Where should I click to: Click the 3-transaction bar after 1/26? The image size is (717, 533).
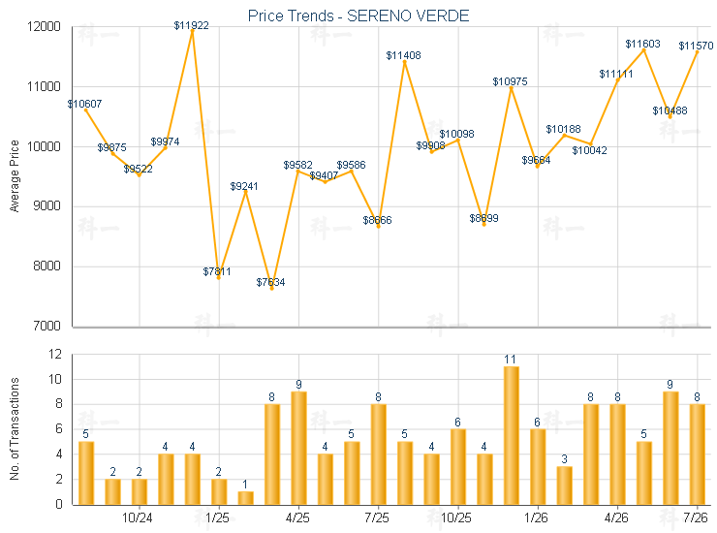click(x=564, y=486)
